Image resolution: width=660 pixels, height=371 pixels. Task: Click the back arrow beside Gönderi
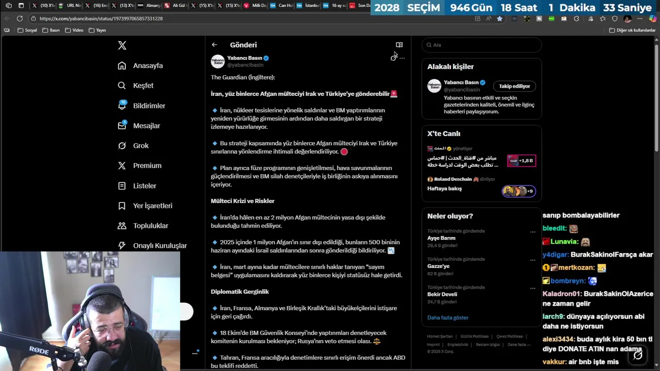214,45
